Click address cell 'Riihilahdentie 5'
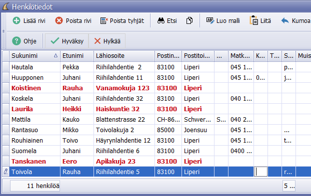This screenshot has width=311, height=196. (124, 172)
